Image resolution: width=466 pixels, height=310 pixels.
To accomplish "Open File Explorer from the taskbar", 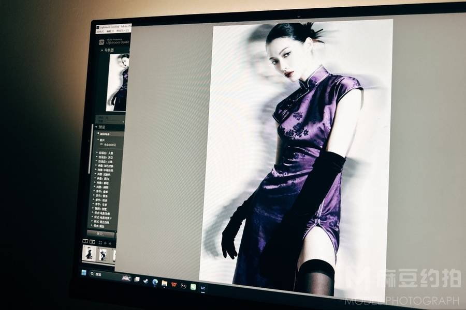I will [164, 283].
